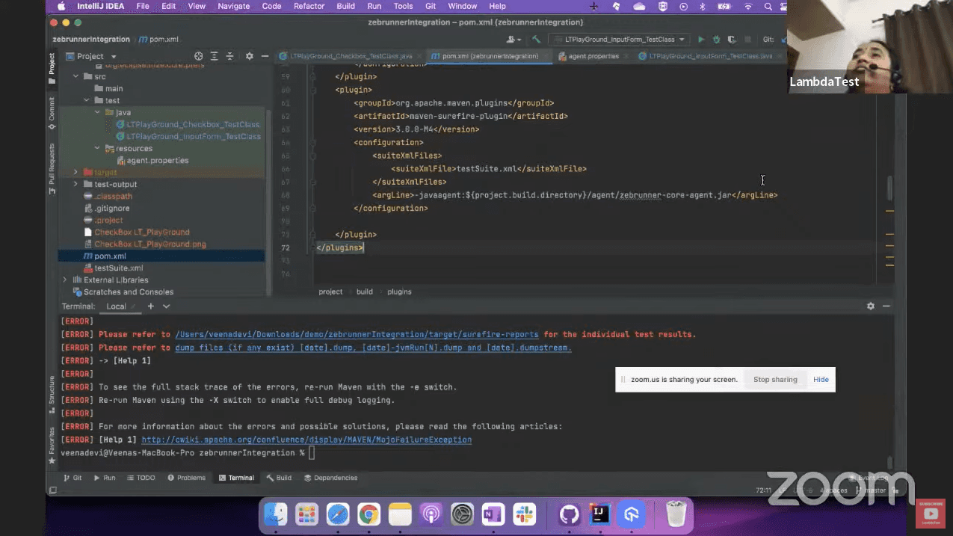Viewport: 953px width, 536px height.
Task: Click the Select Opened File crosshair icon
Action: pos(200,56)
